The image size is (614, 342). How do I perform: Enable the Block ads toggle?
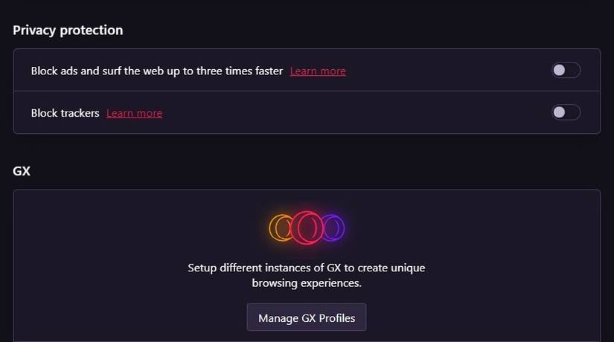point(566,71)
